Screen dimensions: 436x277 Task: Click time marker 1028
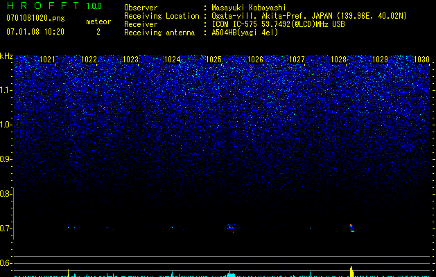click(x=338, y=60)
